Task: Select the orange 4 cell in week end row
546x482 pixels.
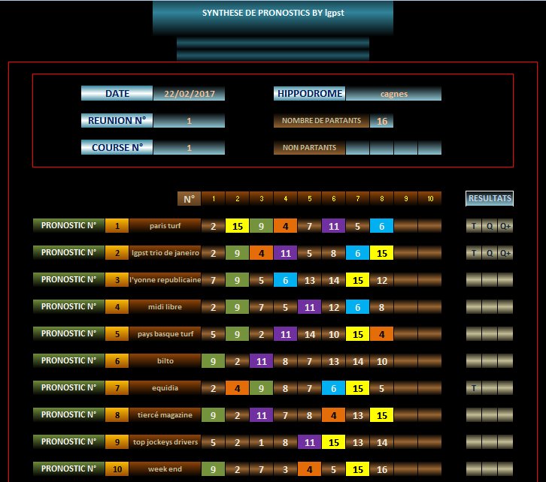Action: click(309, 469)
